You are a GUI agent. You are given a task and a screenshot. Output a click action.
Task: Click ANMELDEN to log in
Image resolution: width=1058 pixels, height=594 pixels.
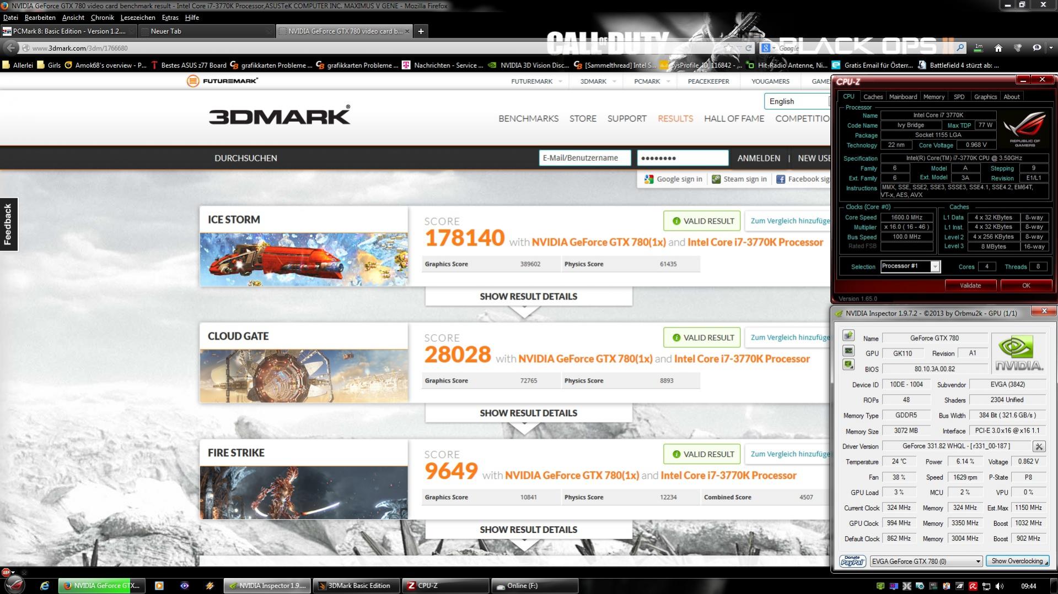click(x=759, y=158)
